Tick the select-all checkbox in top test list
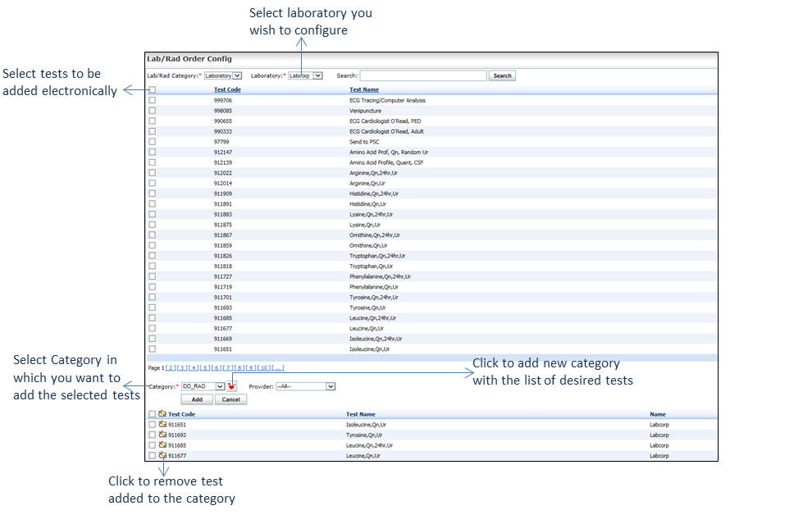This screenshot has height=515, width=794. [153, 89]
